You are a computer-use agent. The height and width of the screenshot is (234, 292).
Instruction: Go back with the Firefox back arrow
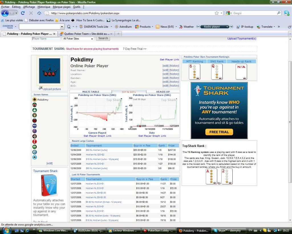[x=5, y=13]
